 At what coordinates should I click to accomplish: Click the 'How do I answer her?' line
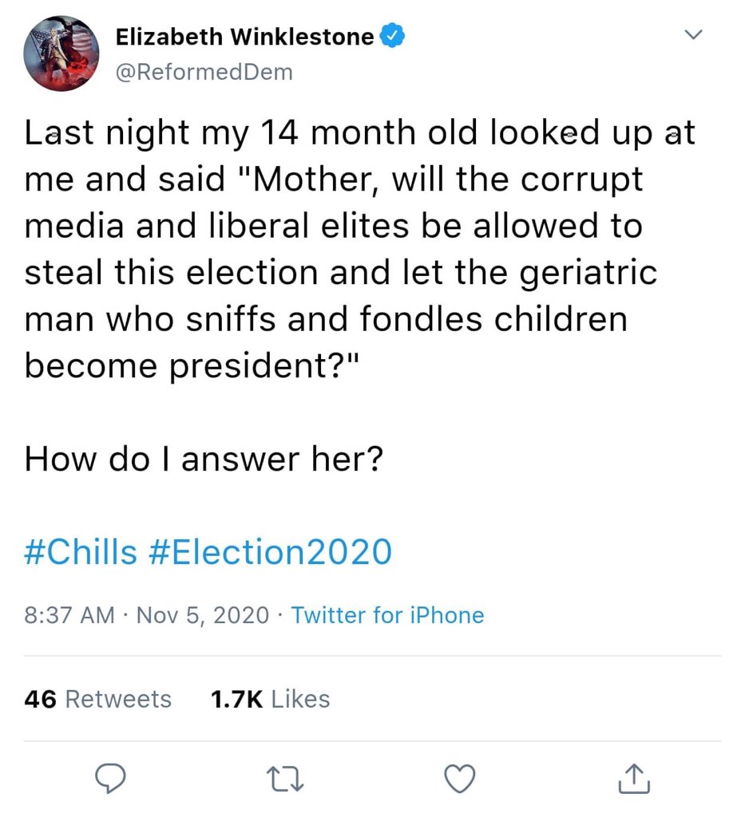pos(204,460)
